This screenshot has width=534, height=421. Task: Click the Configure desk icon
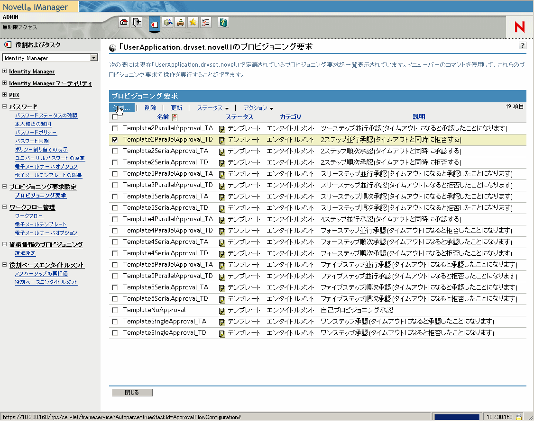click(x=180, y=22)
